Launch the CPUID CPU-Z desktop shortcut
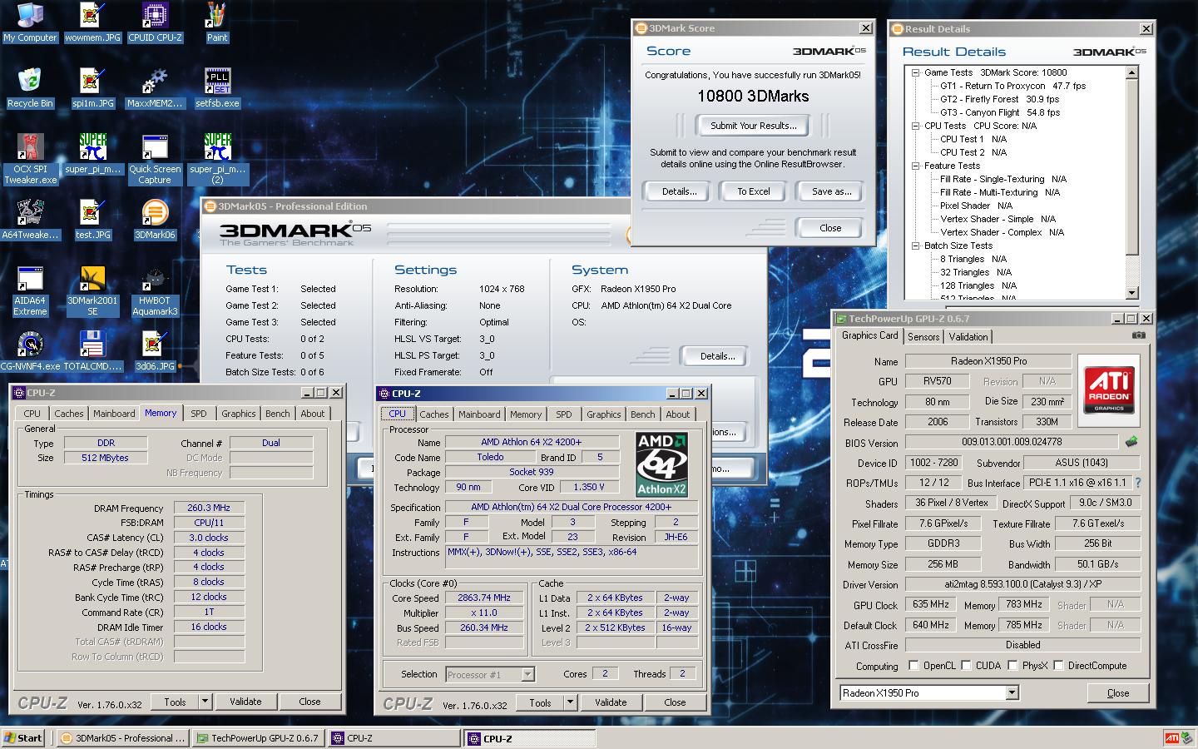The image size is (1198, 749). 155,22
